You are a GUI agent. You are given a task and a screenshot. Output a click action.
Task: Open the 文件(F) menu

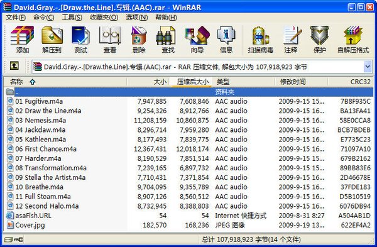tap(16, 18)
